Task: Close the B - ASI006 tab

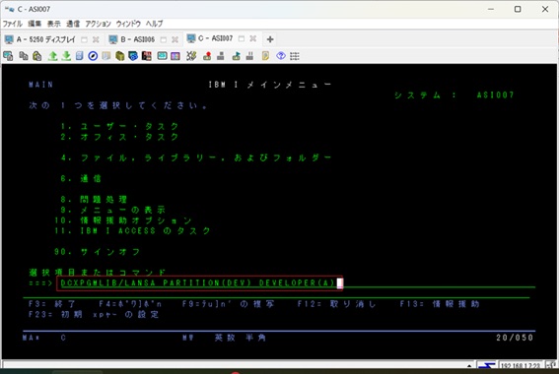Action: (x=175, y=39)
